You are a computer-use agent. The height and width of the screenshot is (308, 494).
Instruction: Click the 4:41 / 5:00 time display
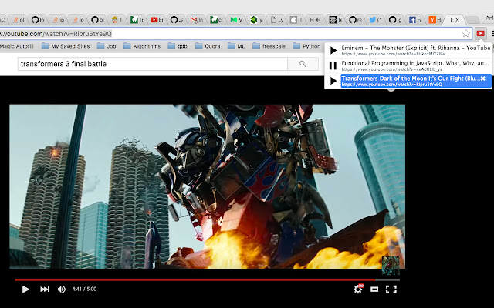coord(84,290)
